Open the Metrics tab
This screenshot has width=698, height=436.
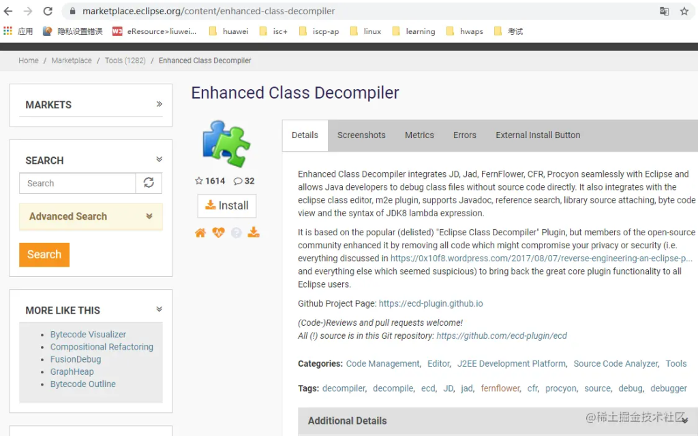click(419, 135)
